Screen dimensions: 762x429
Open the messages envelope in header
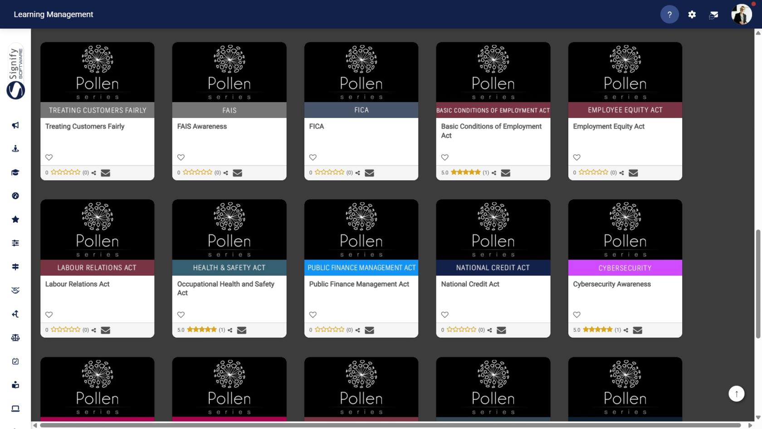coord(713,15)
